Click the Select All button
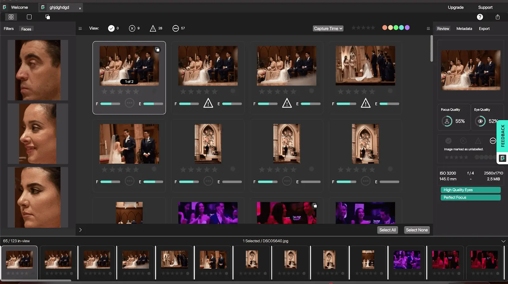This screenshot has width=508, height=284. pos(387,230)
